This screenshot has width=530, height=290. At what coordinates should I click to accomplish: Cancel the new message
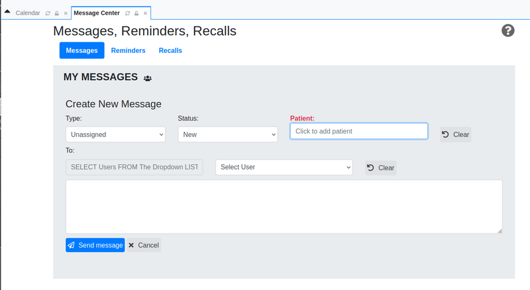click(144, 245)
